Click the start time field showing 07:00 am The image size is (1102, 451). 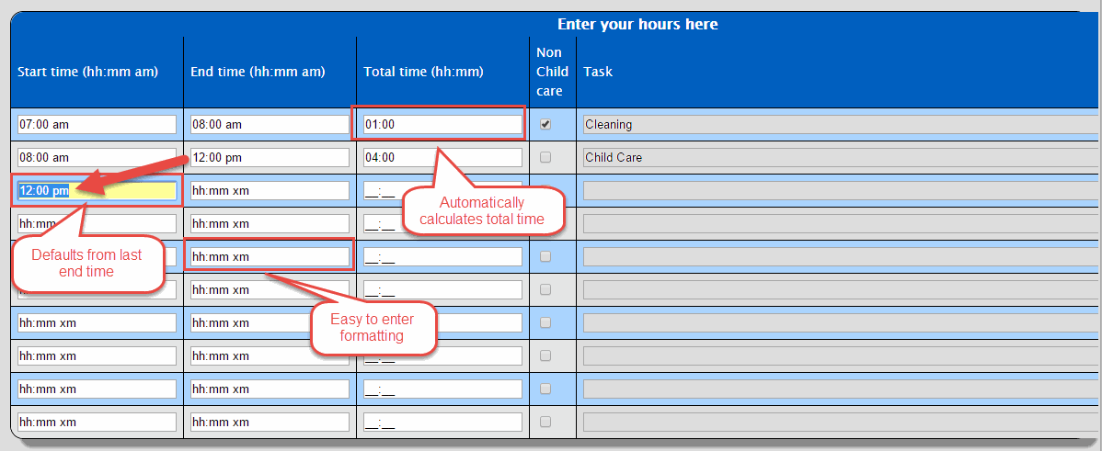pos(97,124)
